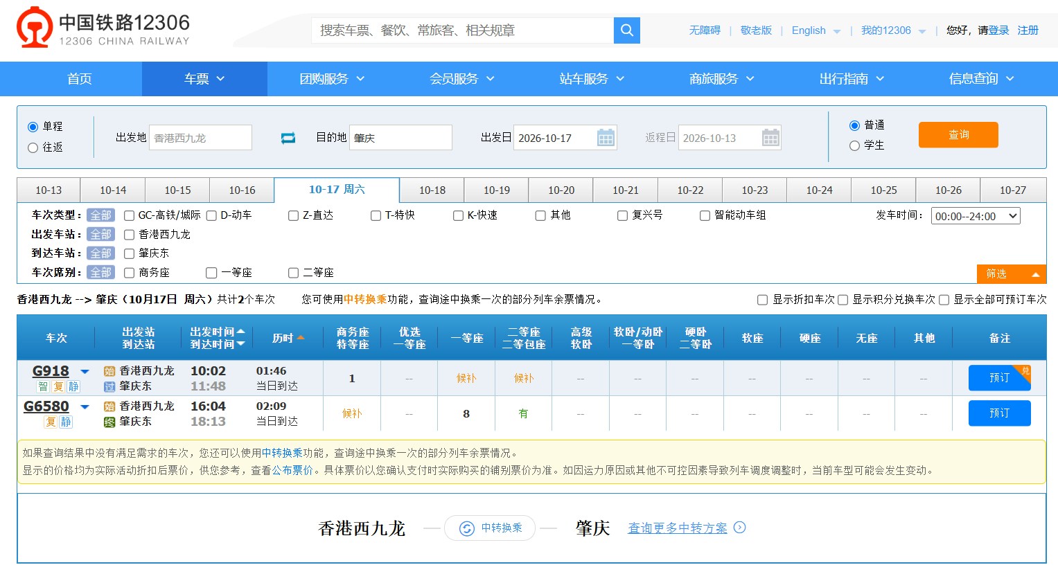Click the 智 tag under G918
Screen dimensions: 1058x574
pos(43,386)
